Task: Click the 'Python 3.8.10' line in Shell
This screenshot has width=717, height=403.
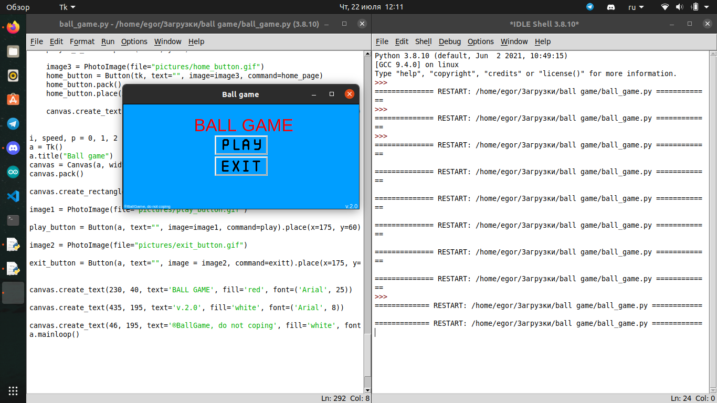Action: click(471, 56)
